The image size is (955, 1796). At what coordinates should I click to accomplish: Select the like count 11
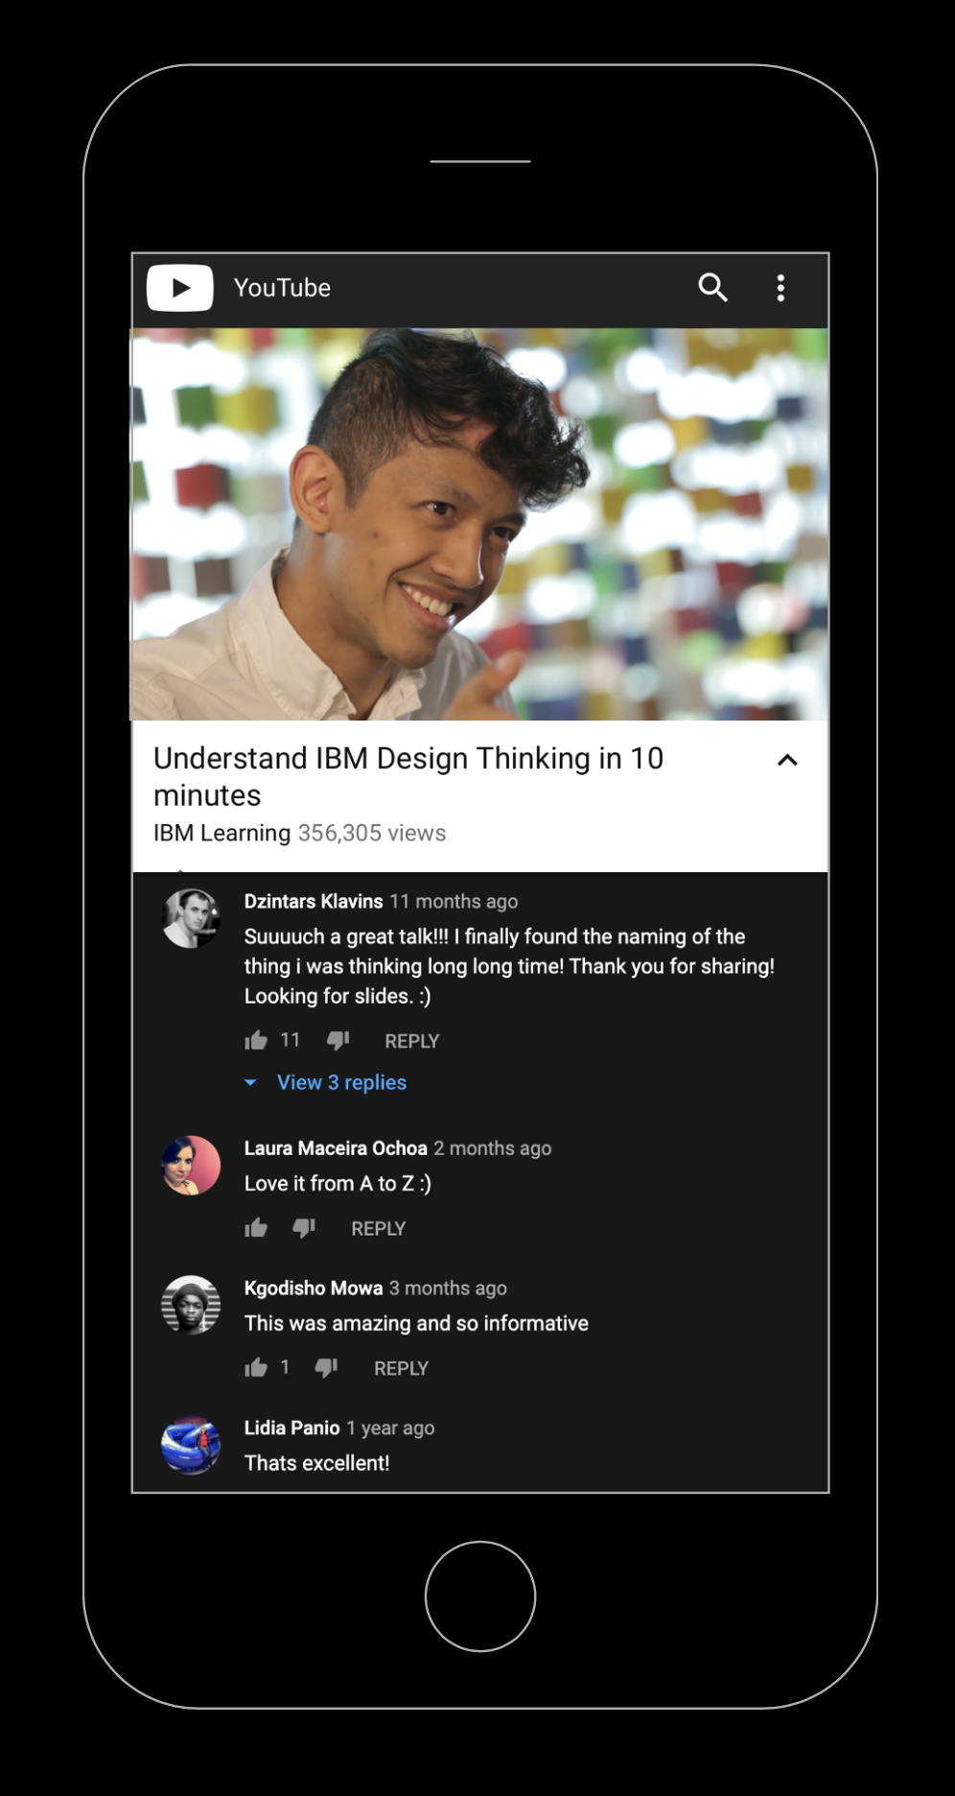290,1040
